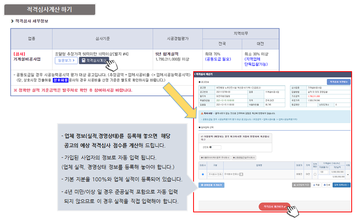Edit the 5년실적 input field
The width and height of the screenshot is (356, 221).
[x=337, y=172]
